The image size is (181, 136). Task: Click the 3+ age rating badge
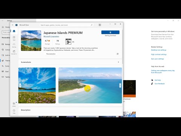[x=68, y=42]
